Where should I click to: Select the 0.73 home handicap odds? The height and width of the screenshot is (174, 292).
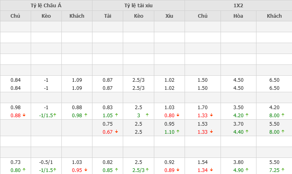point(15,161)
